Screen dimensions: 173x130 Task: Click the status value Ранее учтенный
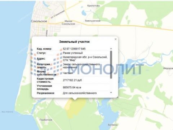click(x=73, y=53)
